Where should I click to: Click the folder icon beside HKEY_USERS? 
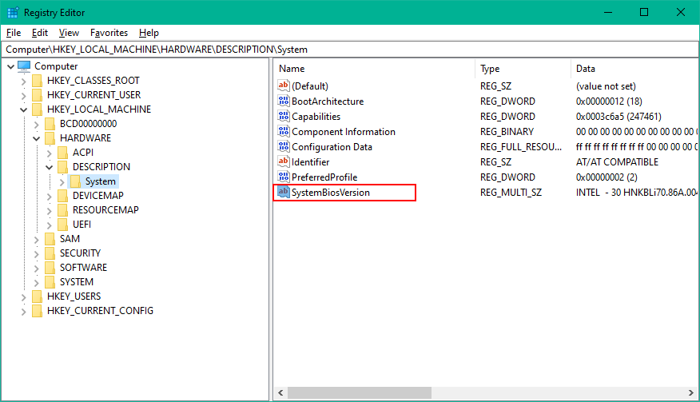(38, 297)
